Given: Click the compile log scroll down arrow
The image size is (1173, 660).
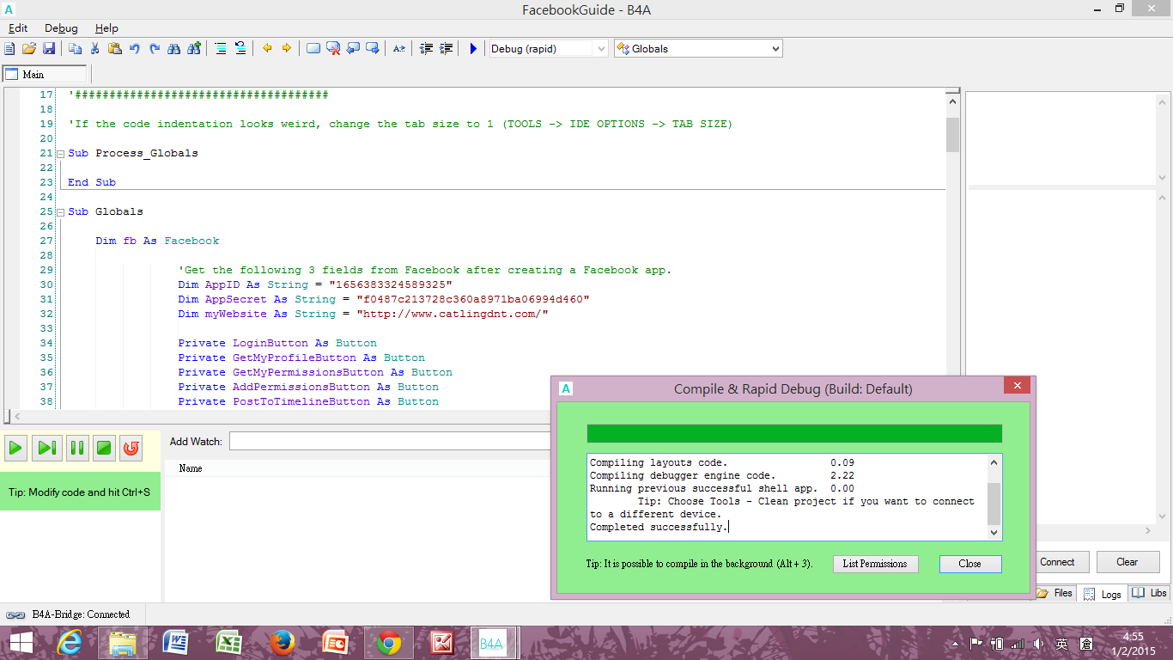Looking at the screenshot, I should (x=994, y=533).
